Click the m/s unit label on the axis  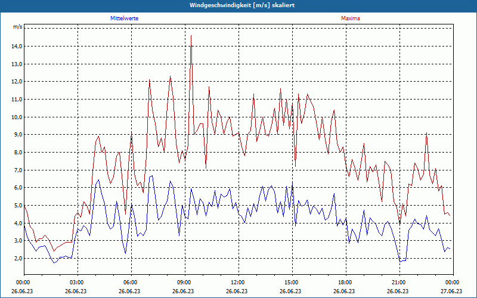[x=17, y=27]
